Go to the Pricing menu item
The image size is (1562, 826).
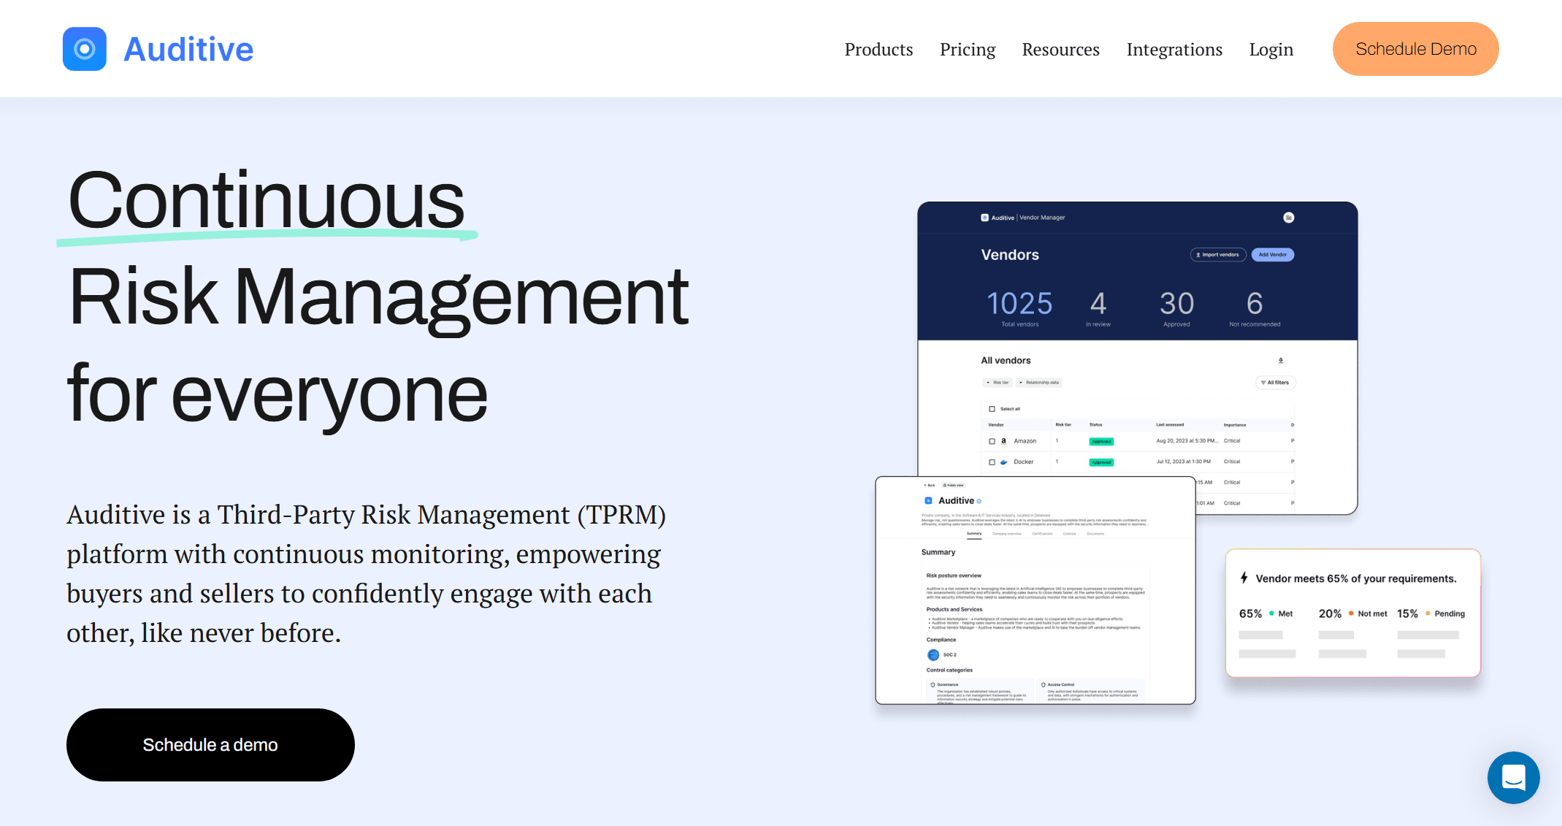(967, 49)
